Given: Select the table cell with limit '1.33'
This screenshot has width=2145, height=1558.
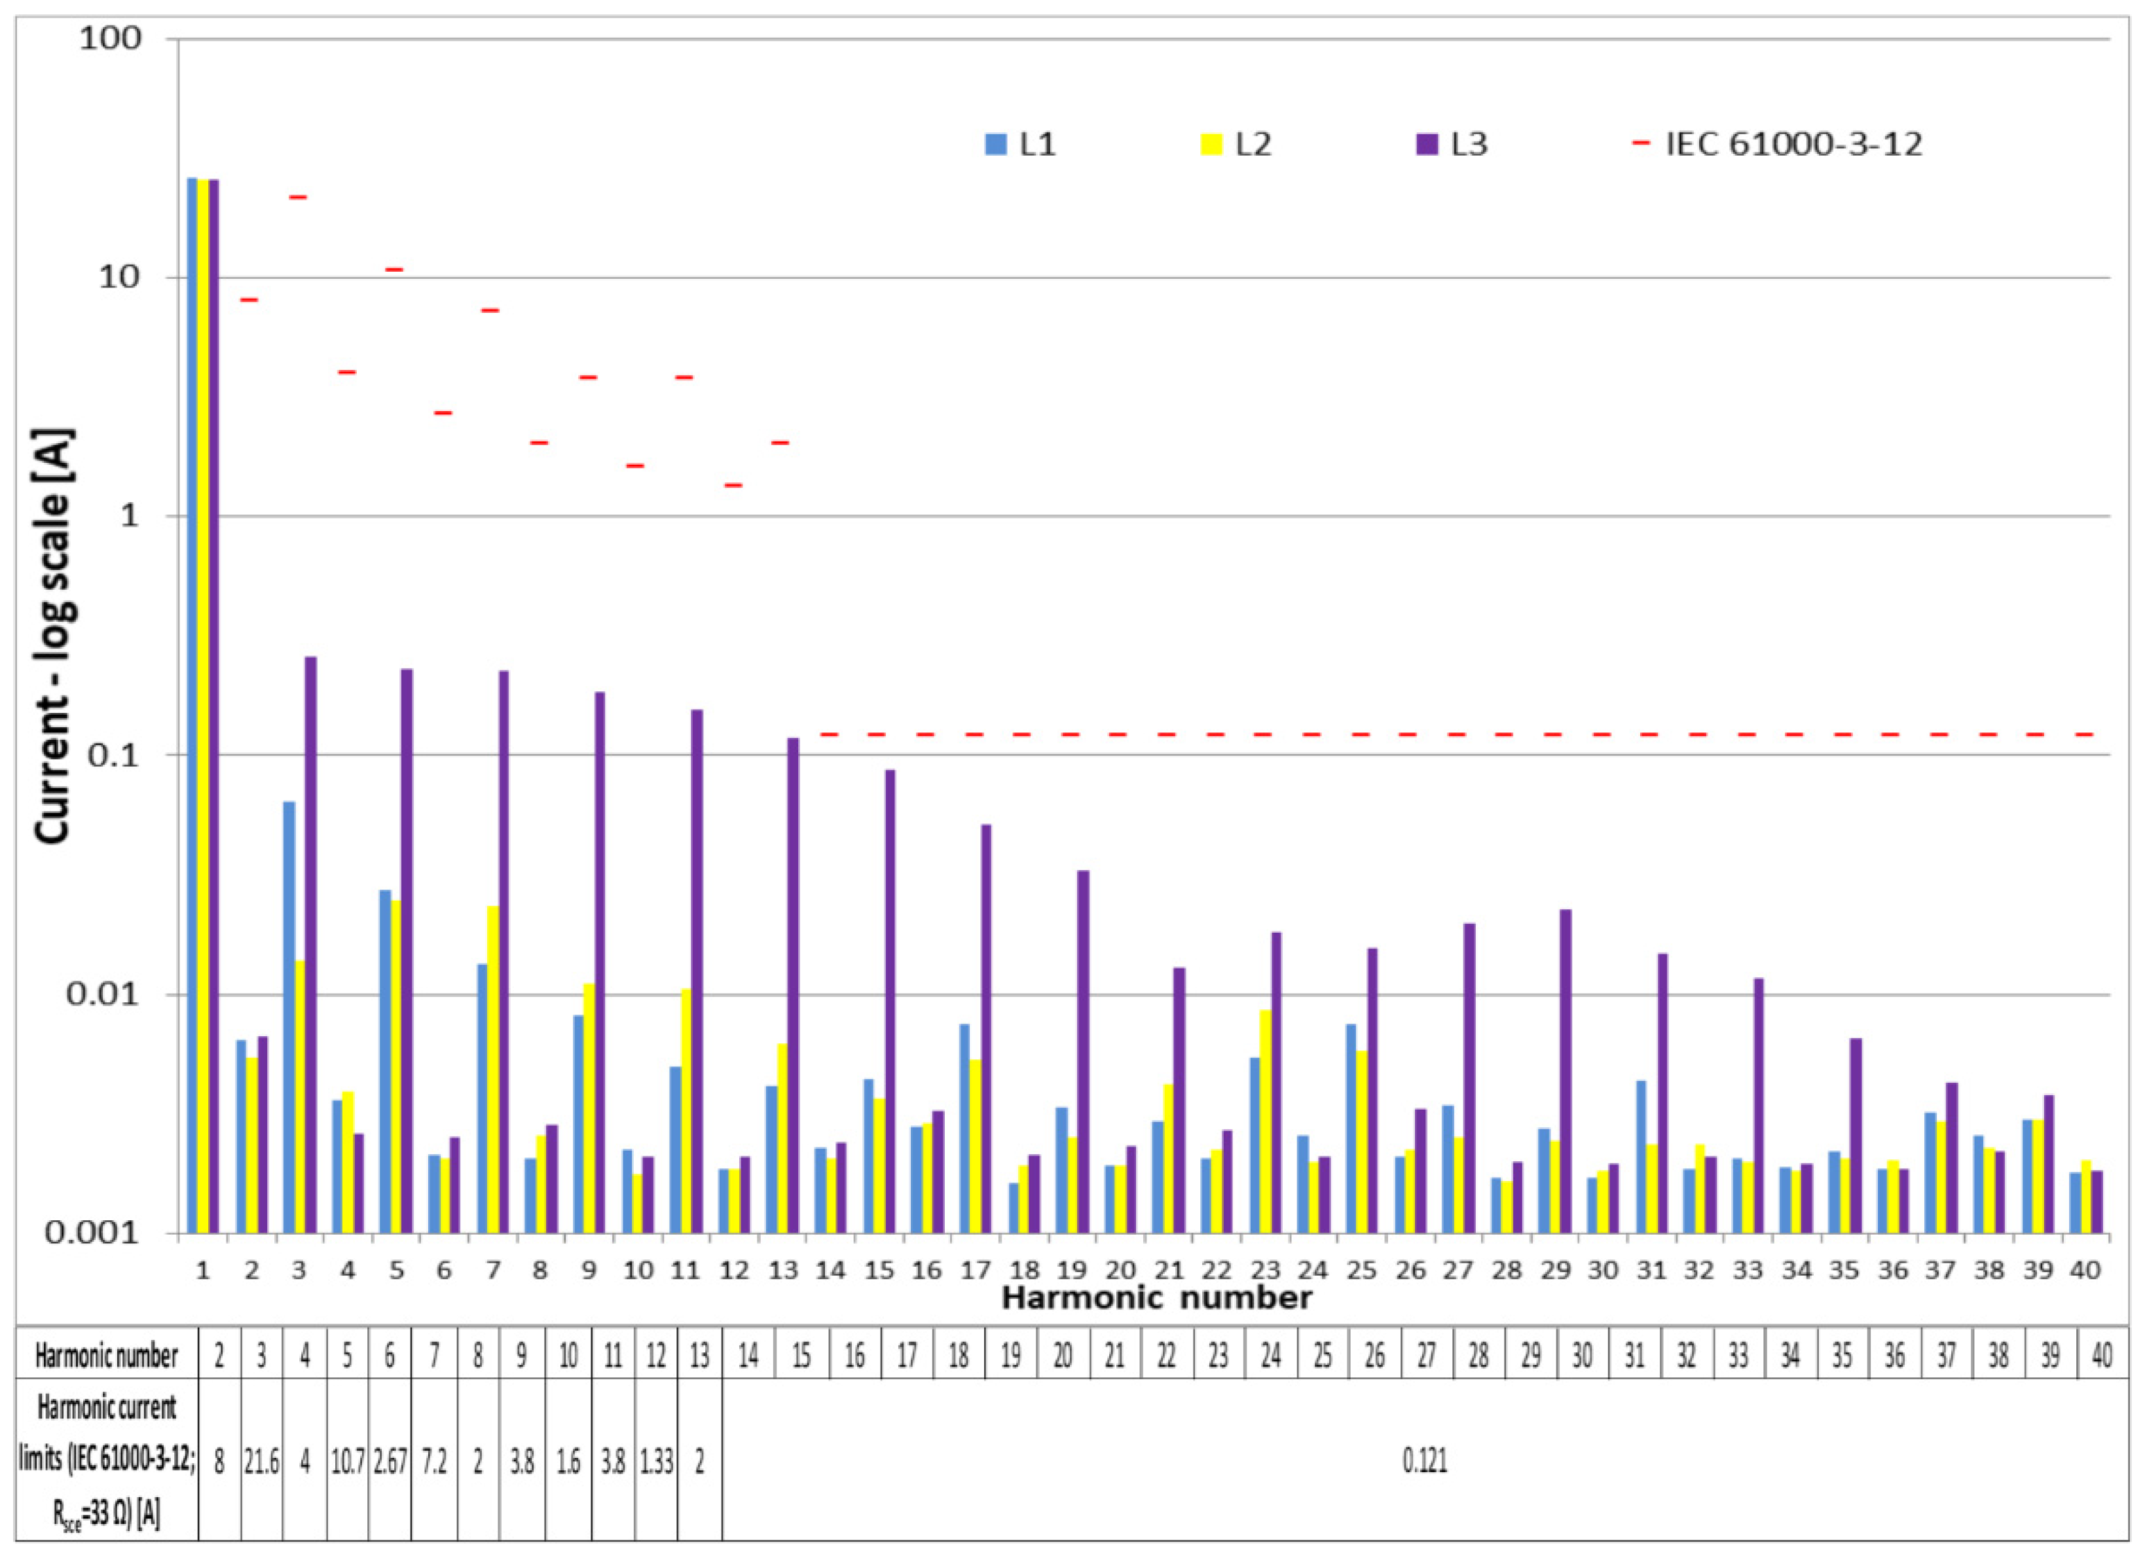Looking at the screenshot, I should pyautogui.click(x=656, y=1460).
